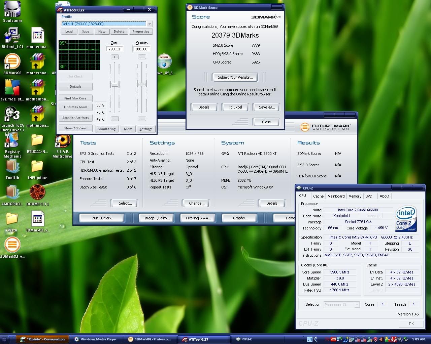The height and width of the screenshot is (344, 431).
Task: Switch to CPU-Z SPD tab
Action: coord(369,196)
